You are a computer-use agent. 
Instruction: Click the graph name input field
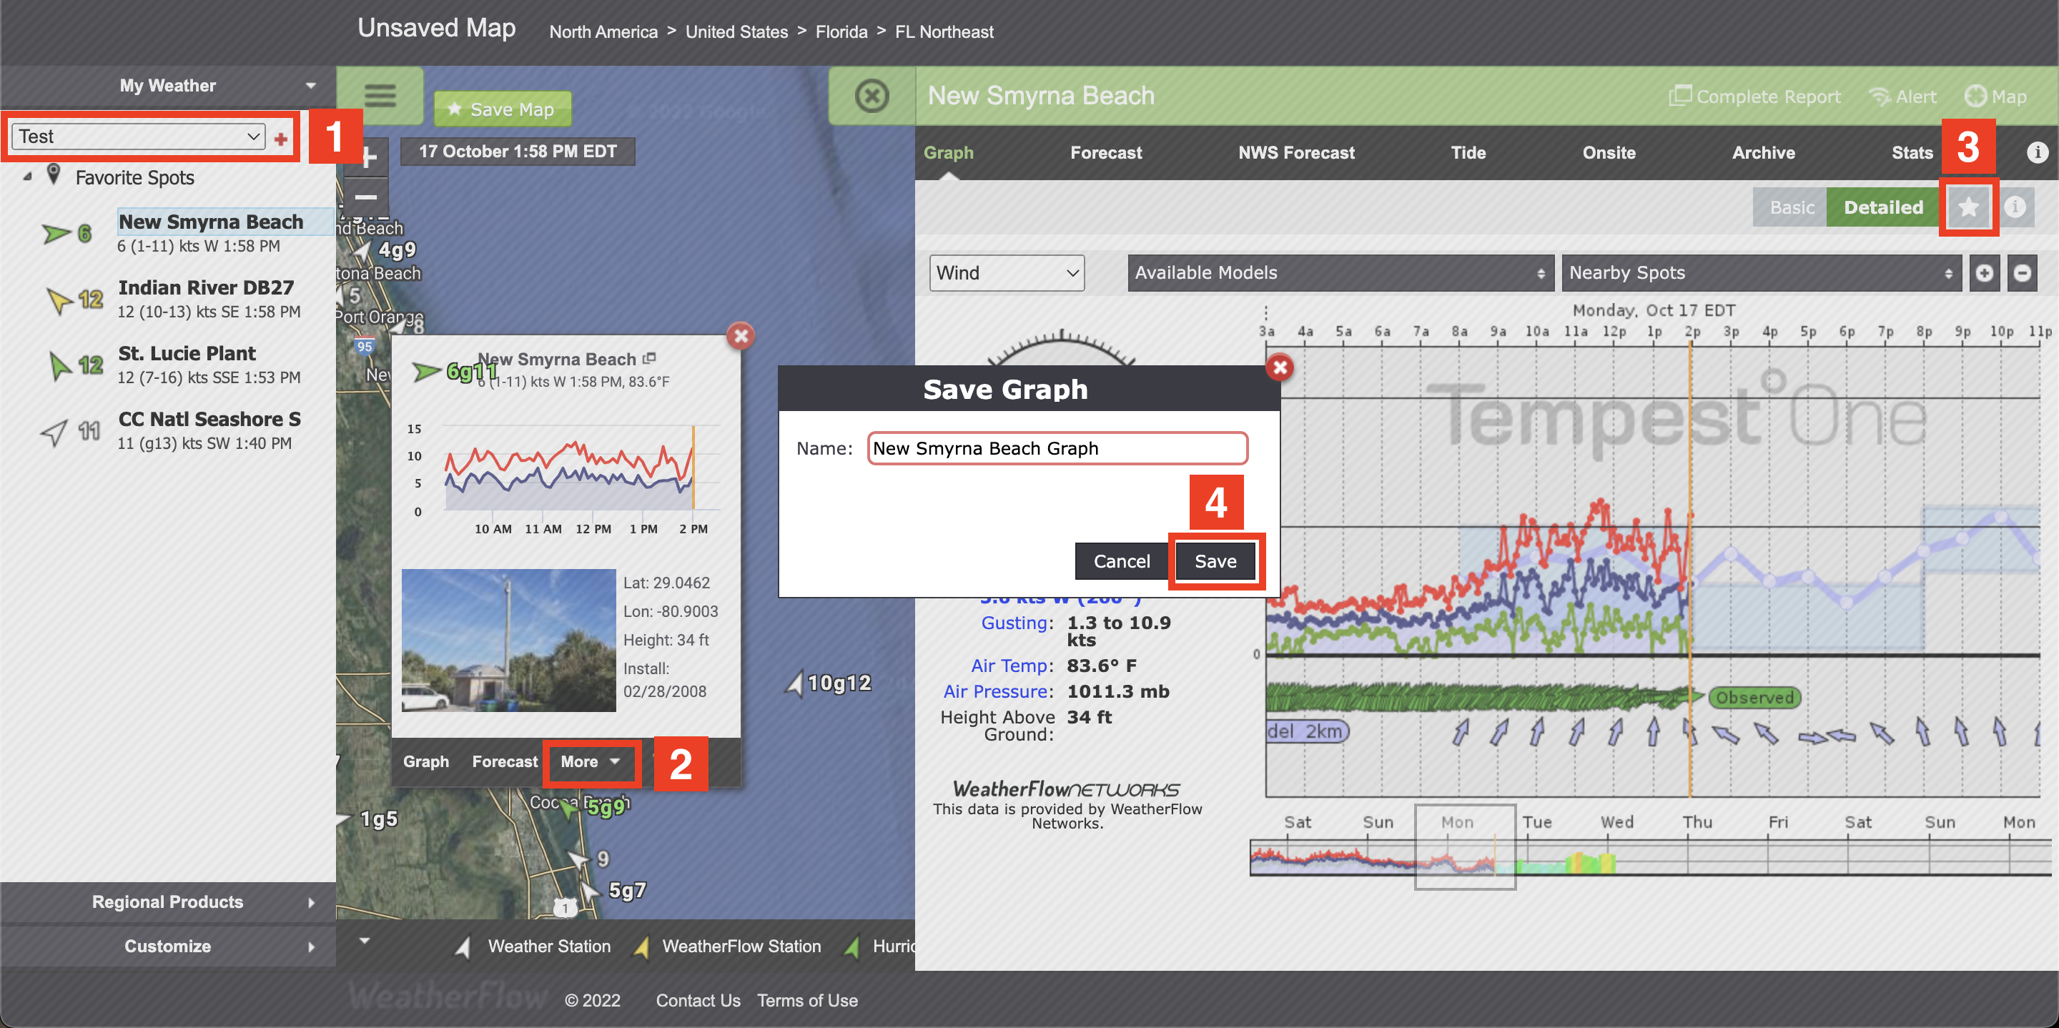pyautogui.click(x=1057, y=448)
